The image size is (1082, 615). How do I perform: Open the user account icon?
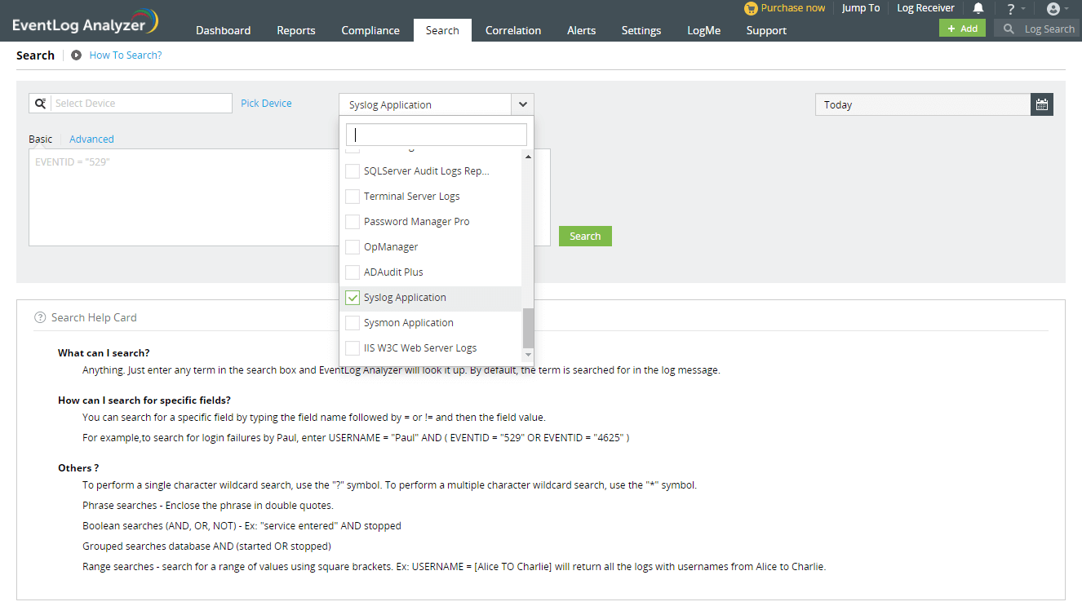[x=1053, y=8]
